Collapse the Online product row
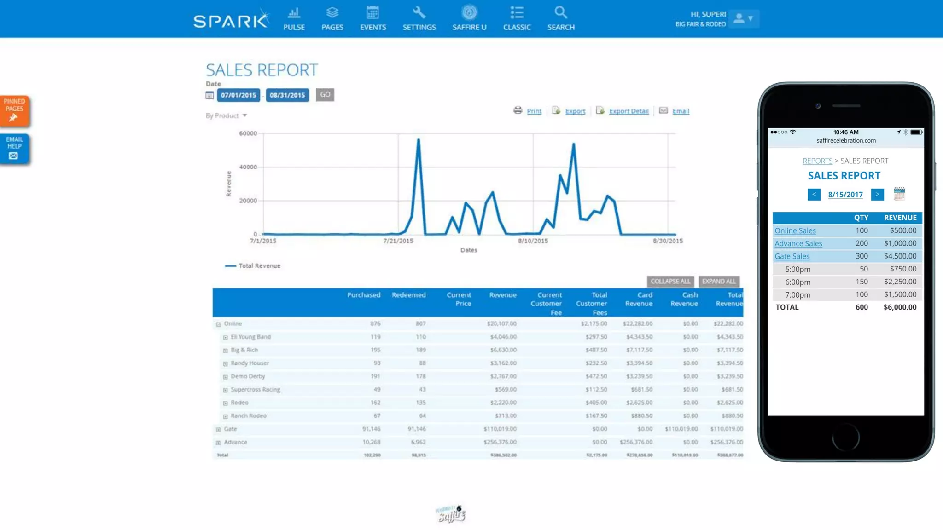The width and height of the screenshot is (943, 530). click(218, 324)
